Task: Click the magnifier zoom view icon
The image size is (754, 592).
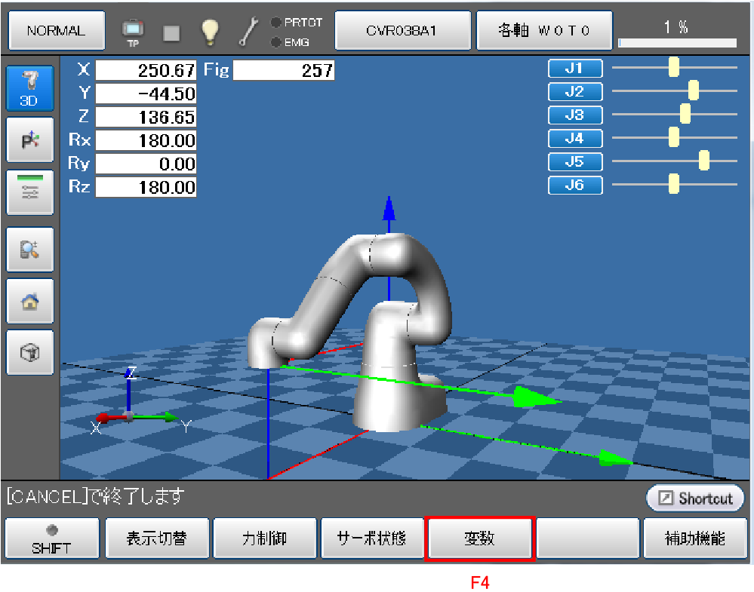Action: 29,250
